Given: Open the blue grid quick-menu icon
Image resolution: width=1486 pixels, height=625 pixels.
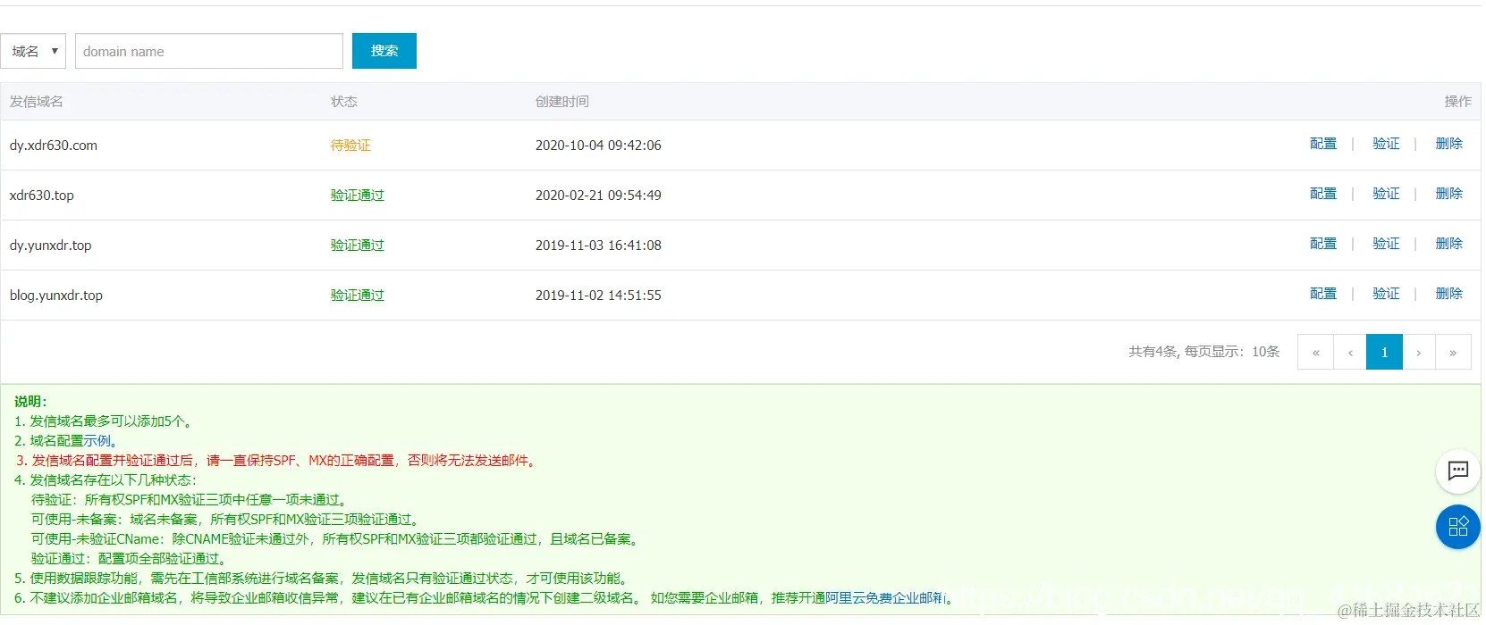Looking at the screenshot, I should click(x=1457, y=527).
